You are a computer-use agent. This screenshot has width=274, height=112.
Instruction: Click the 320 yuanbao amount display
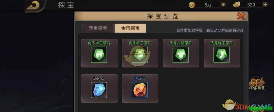(x=251, y=5)
